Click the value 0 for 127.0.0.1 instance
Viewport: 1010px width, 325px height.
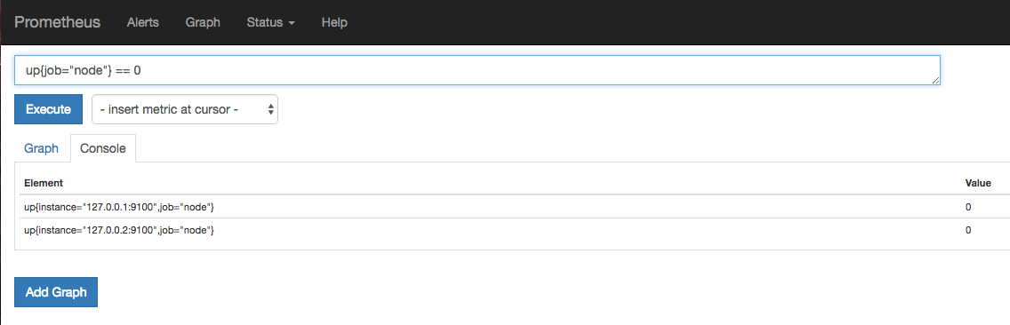click(x=968, y=207)
